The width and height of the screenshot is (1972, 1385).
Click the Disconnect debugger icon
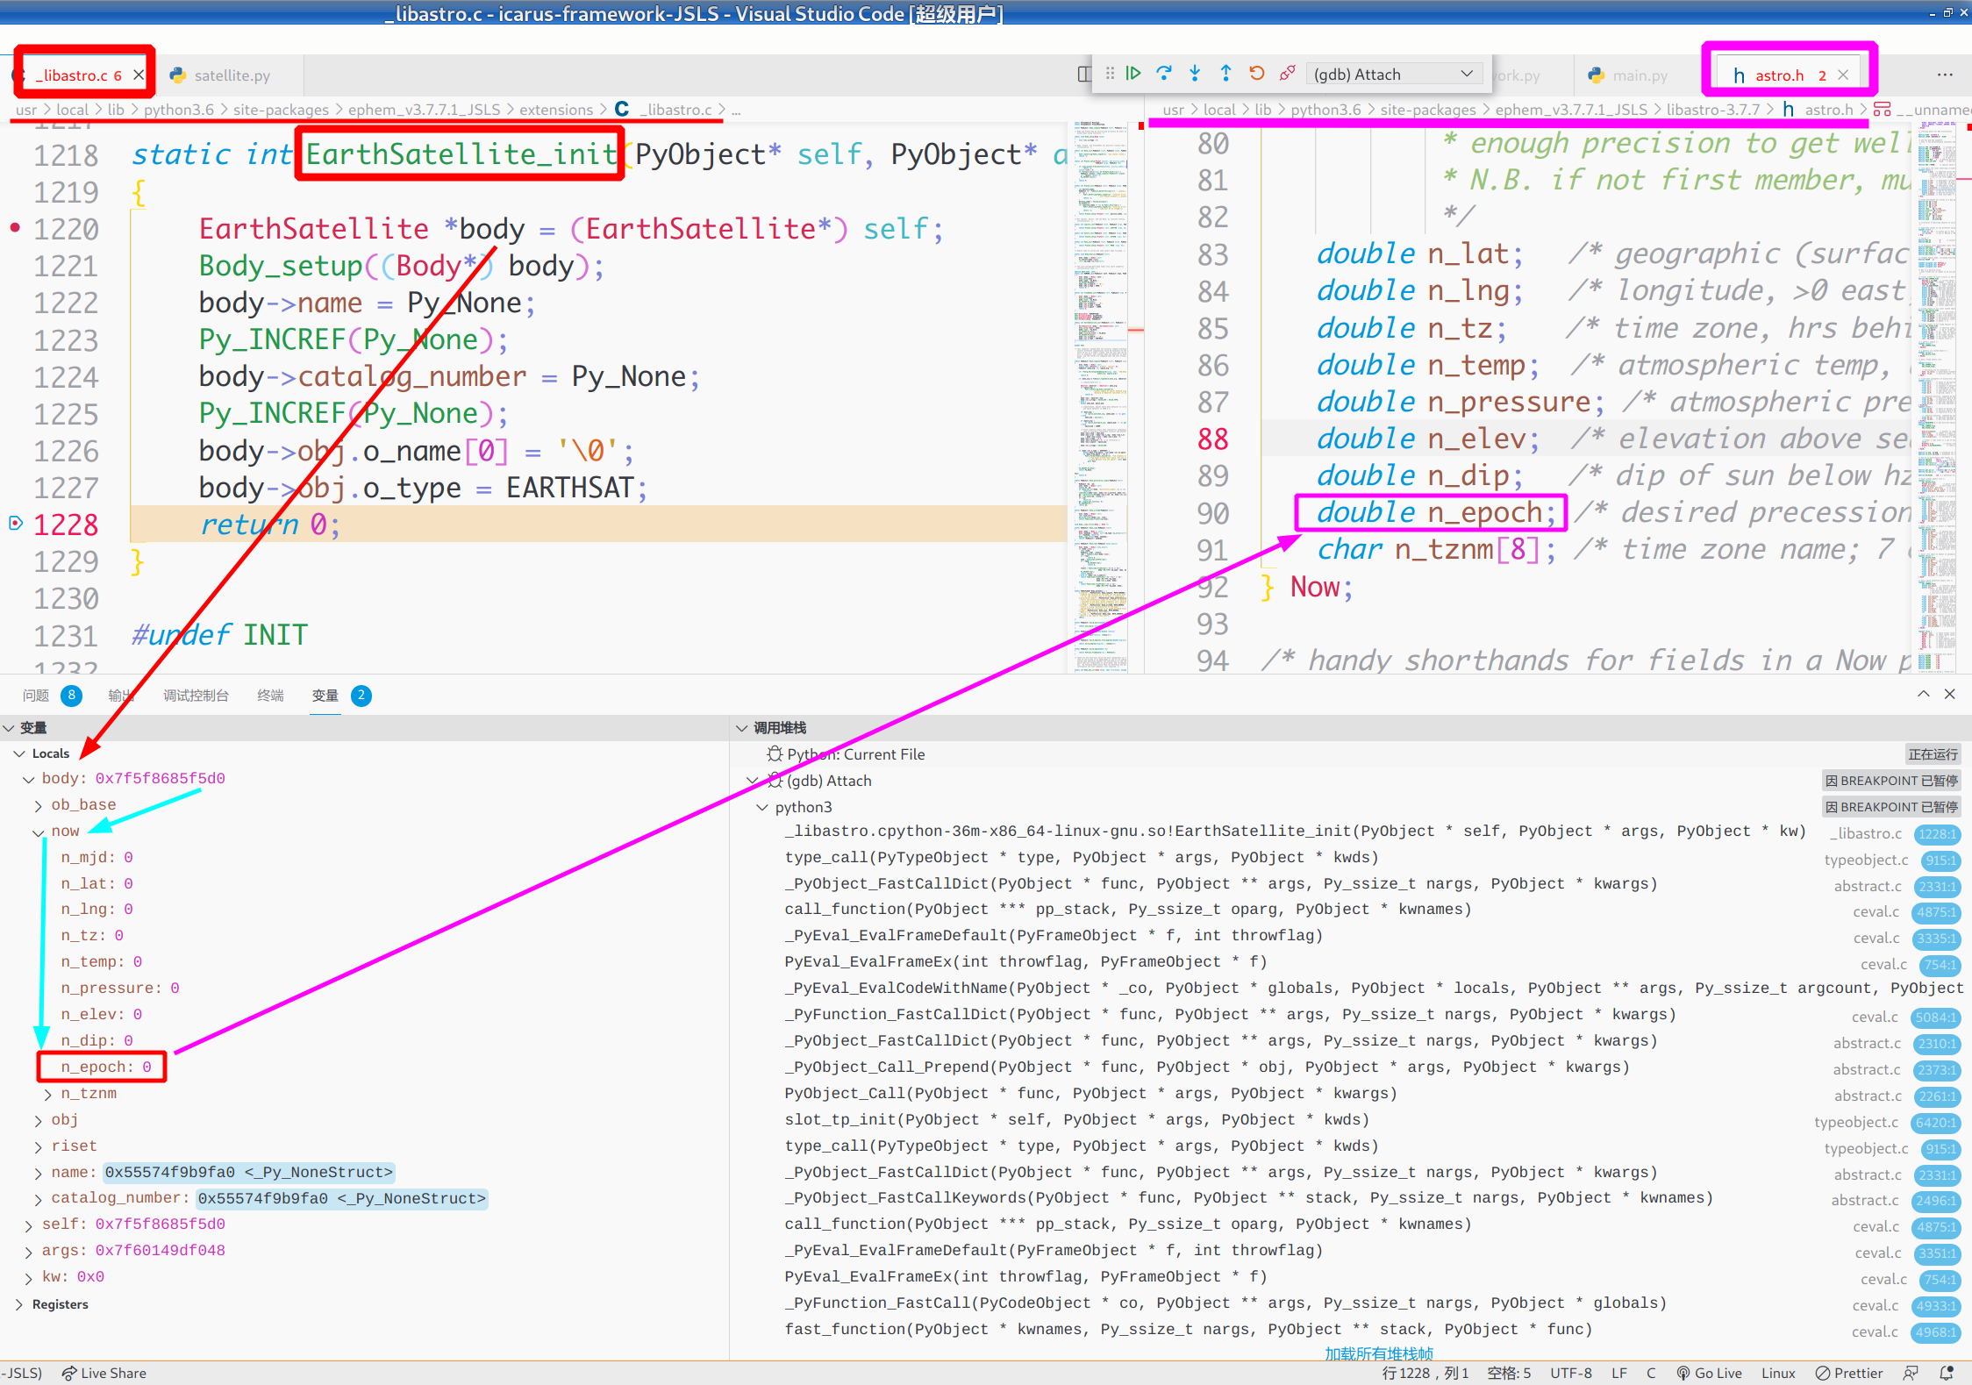pyautogui.click(x=1287, y=74)
